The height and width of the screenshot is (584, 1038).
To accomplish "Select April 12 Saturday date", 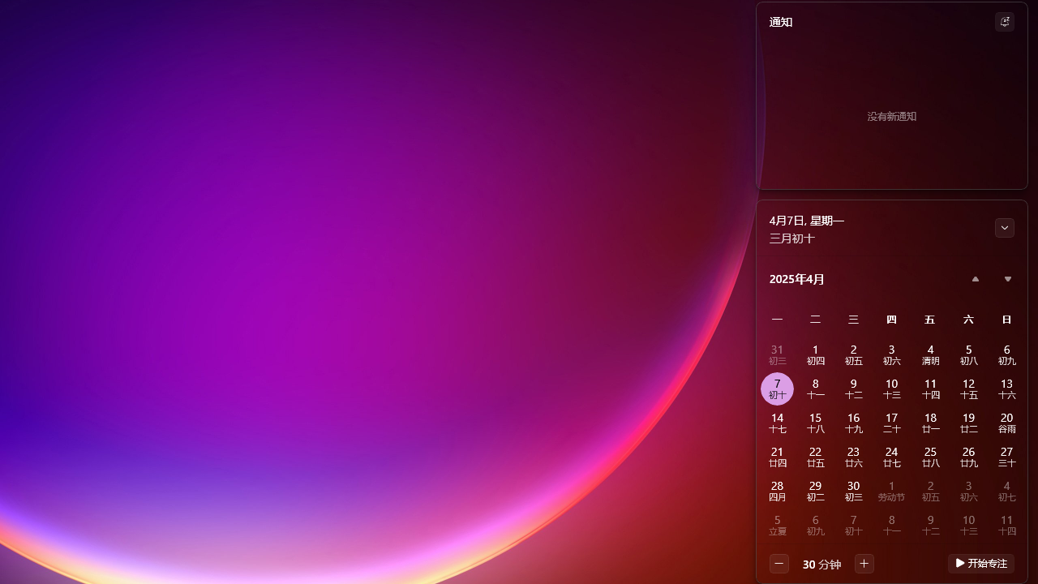I will point(968,389).
